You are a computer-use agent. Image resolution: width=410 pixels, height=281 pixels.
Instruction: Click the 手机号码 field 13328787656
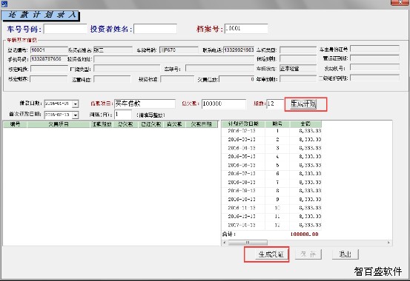point(49,59)
